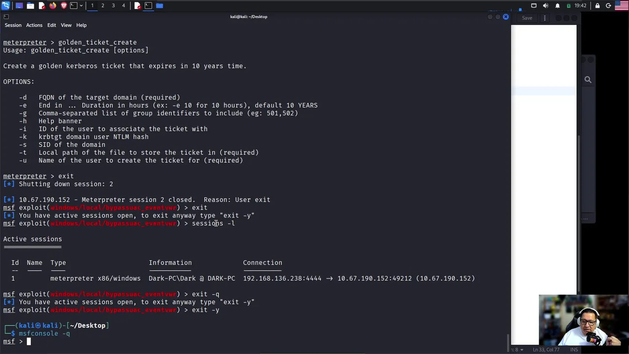Click the green power manager tray icon

coord(569,5)
